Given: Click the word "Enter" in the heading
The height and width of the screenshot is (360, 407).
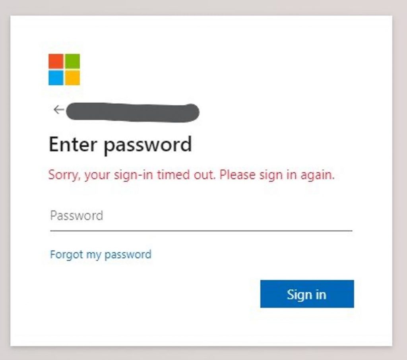Looking at the screenshot, I should pos(73,144).
